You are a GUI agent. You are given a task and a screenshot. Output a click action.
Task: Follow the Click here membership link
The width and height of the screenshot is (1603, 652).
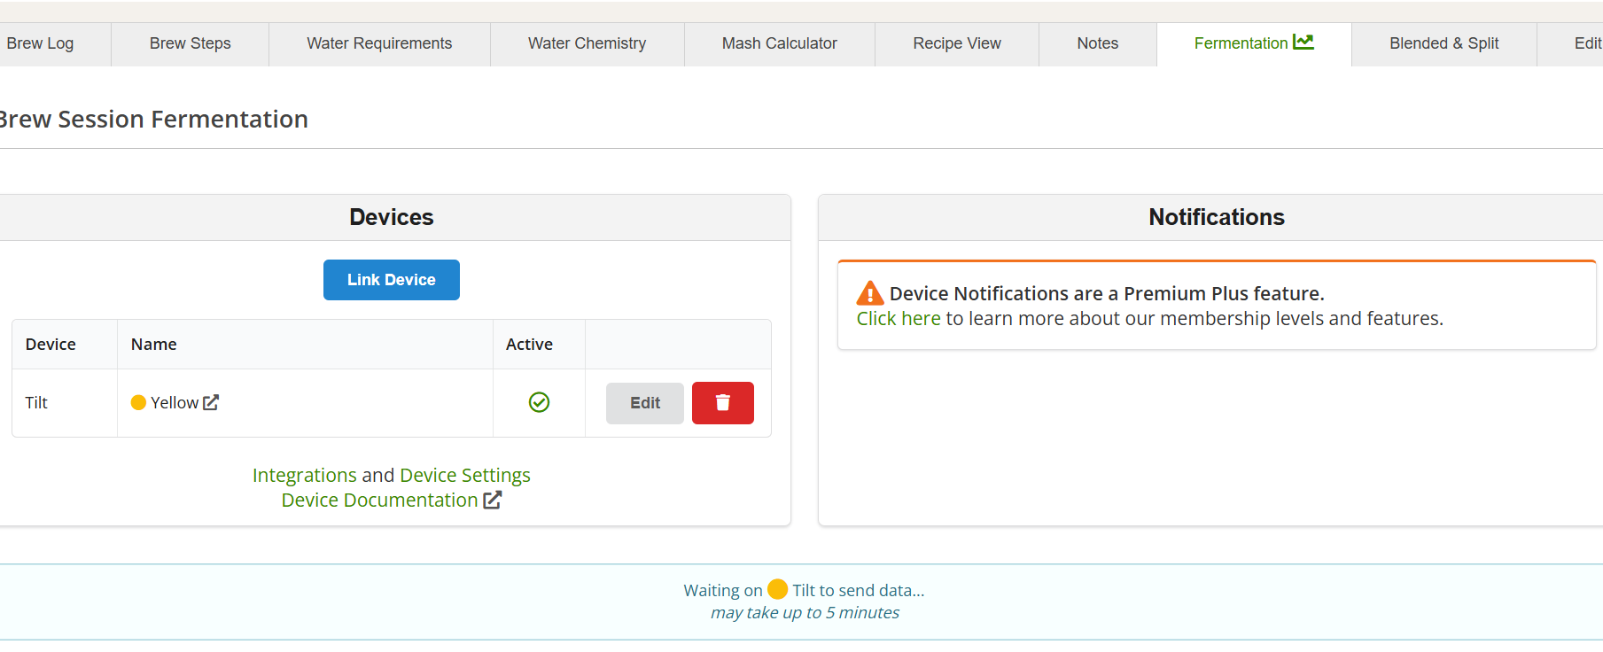coord(898,319)
